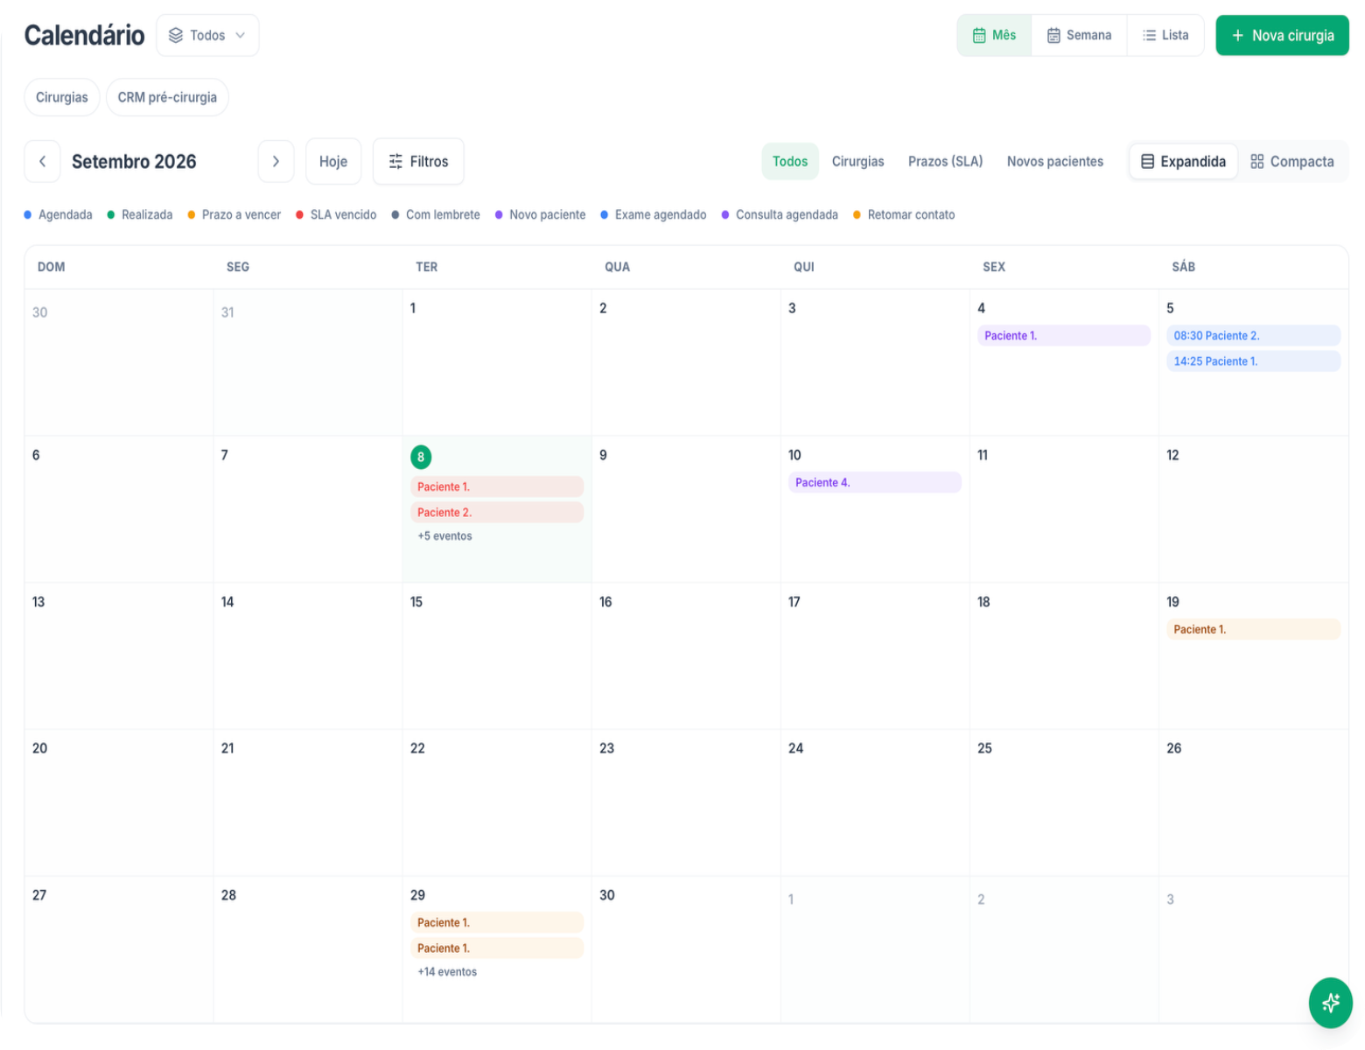Open the Cirurgias chip below the title
Viewport: 1365px width, 1050px height.
pos(62,97)
